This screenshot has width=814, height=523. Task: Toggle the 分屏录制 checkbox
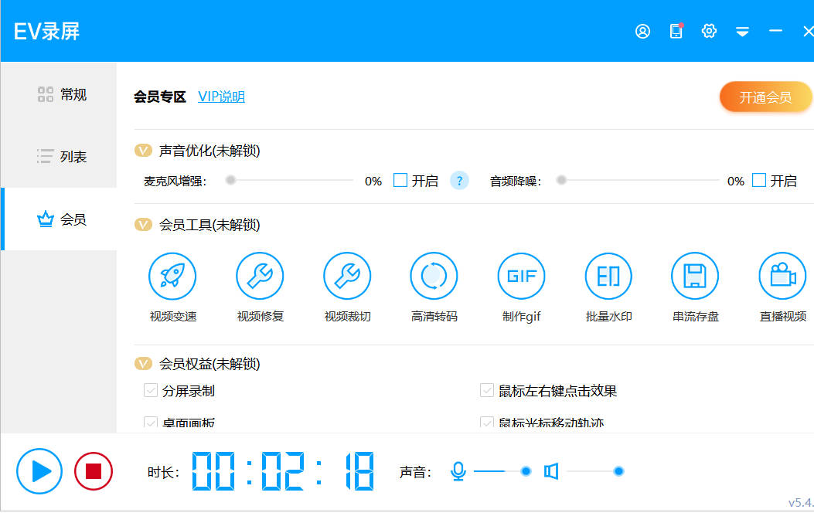tap(151, 391)
